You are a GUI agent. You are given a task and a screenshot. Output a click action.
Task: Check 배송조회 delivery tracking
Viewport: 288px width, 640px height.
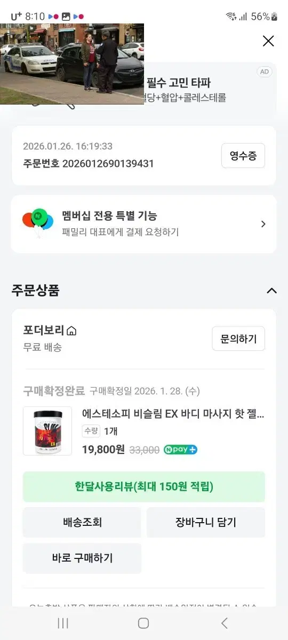tap(82, 522)
